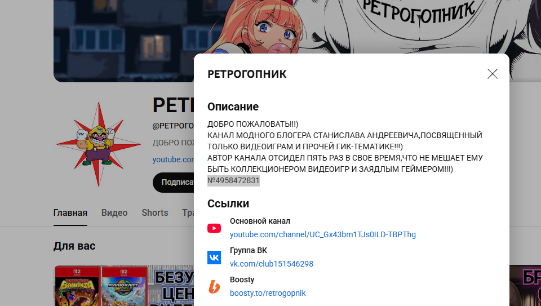541x306 pixels.
Task: Switch to the Shorts tab
Action: [x=154, y=213]
